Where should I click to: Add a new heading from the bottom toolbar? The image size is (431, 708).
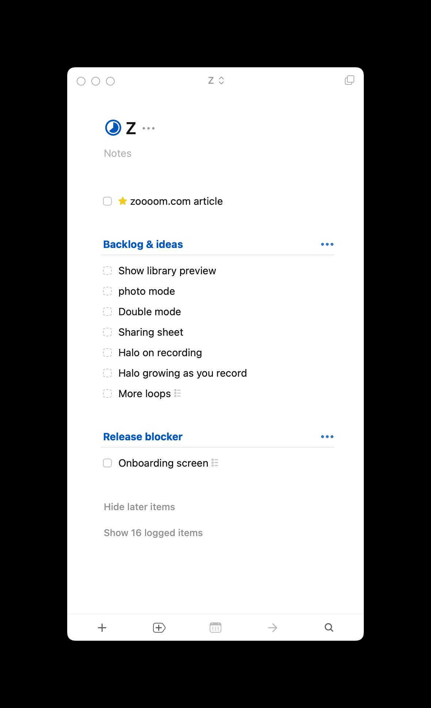(159, 628)
